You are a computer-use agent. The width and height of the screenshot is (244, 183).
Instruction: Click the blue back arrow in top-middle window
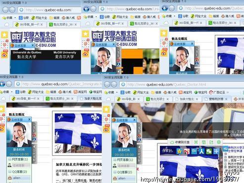click(x=86, y=9)
